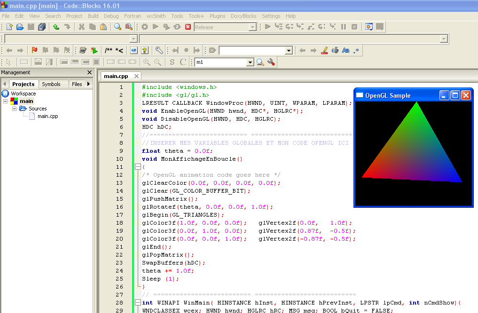
Task: Click the wrench settings icon in DoxyBlocks toolbar
Action: pyautogui.click(x=159, y=50)
